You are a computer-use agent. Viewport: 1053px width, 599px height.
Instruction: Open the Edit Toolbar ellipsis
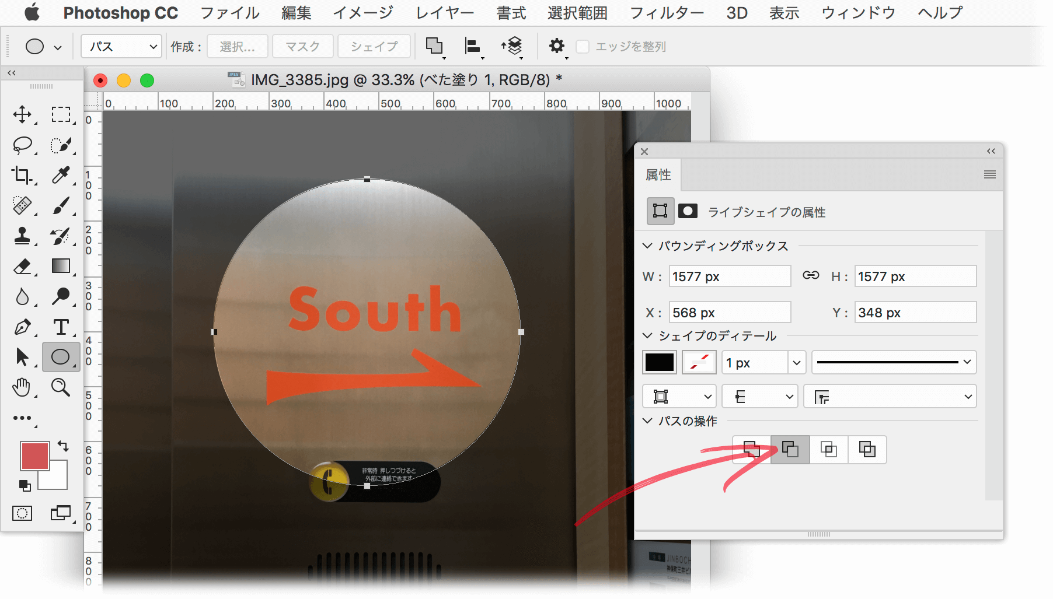point(22,418)
